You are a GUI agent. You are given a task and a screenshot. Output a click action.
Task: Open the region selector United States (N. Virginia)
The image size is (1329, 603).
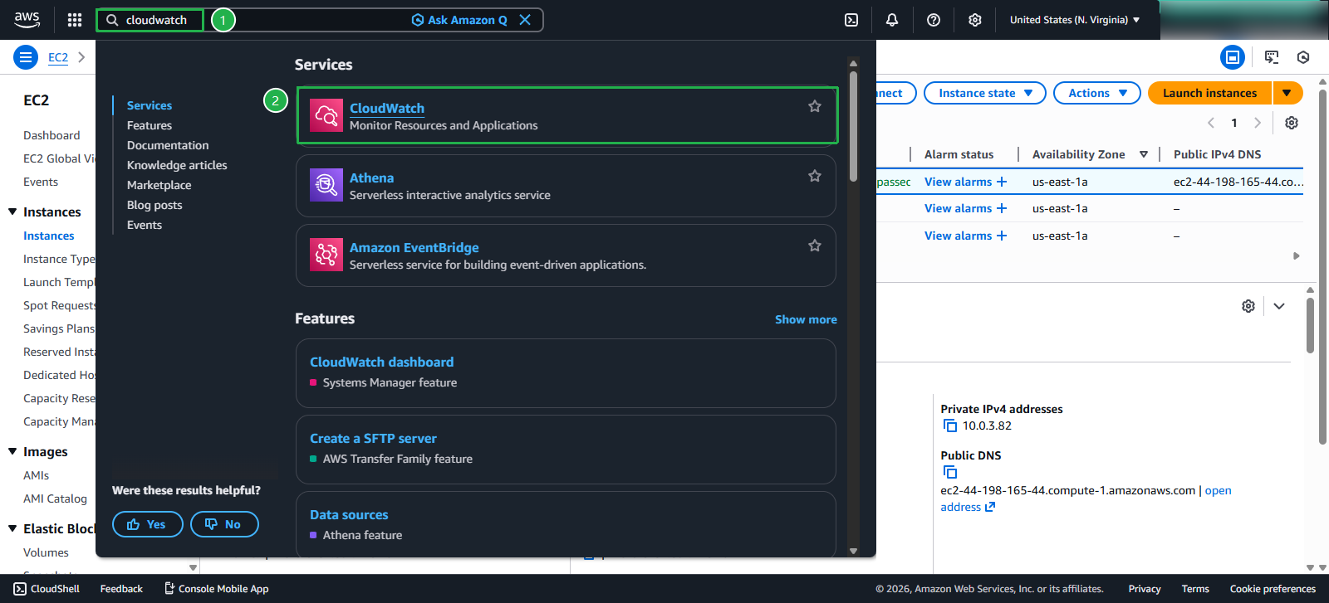[x=1075, y=20]
